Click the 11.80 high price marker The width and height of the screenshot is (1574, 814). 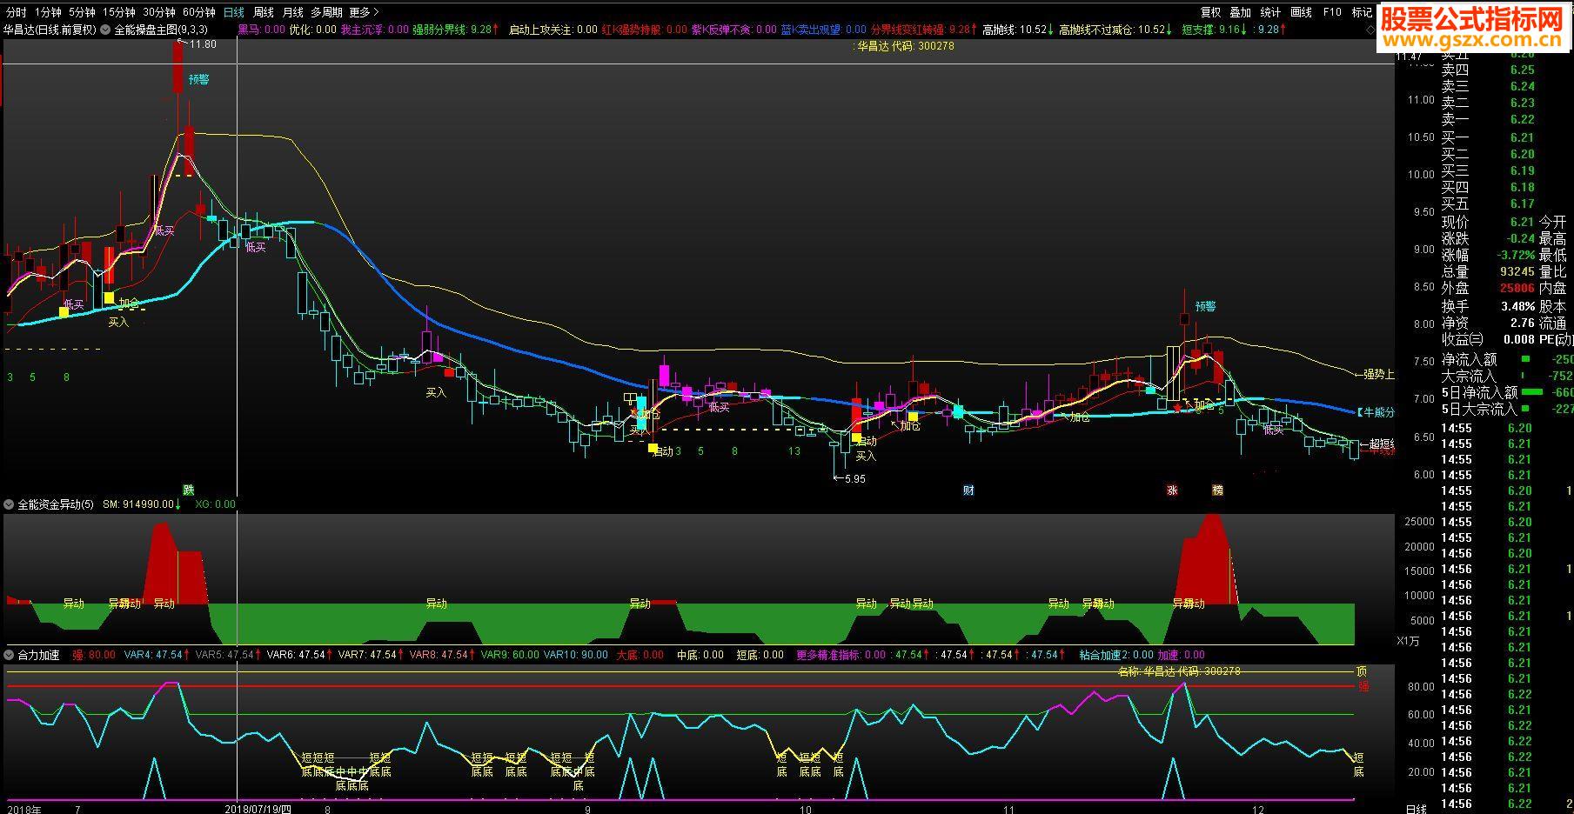tap(197, 43)
